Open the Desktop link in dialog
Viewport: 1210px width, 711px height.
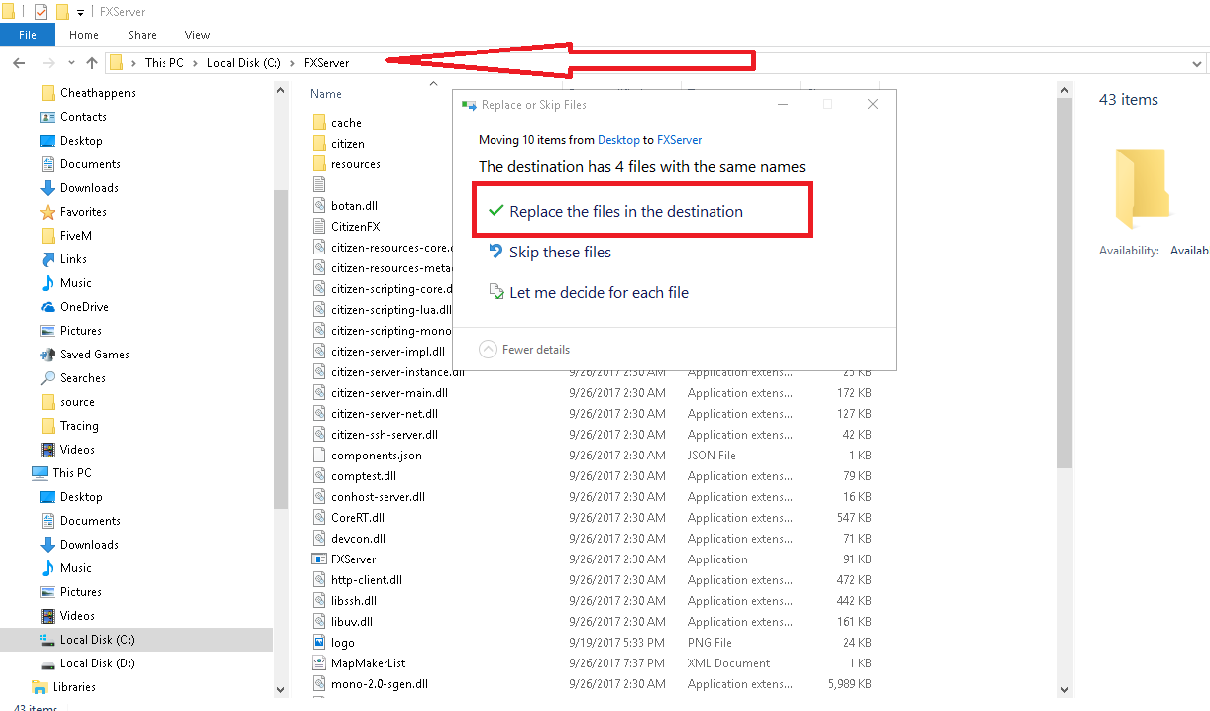[x=618, y=140]
